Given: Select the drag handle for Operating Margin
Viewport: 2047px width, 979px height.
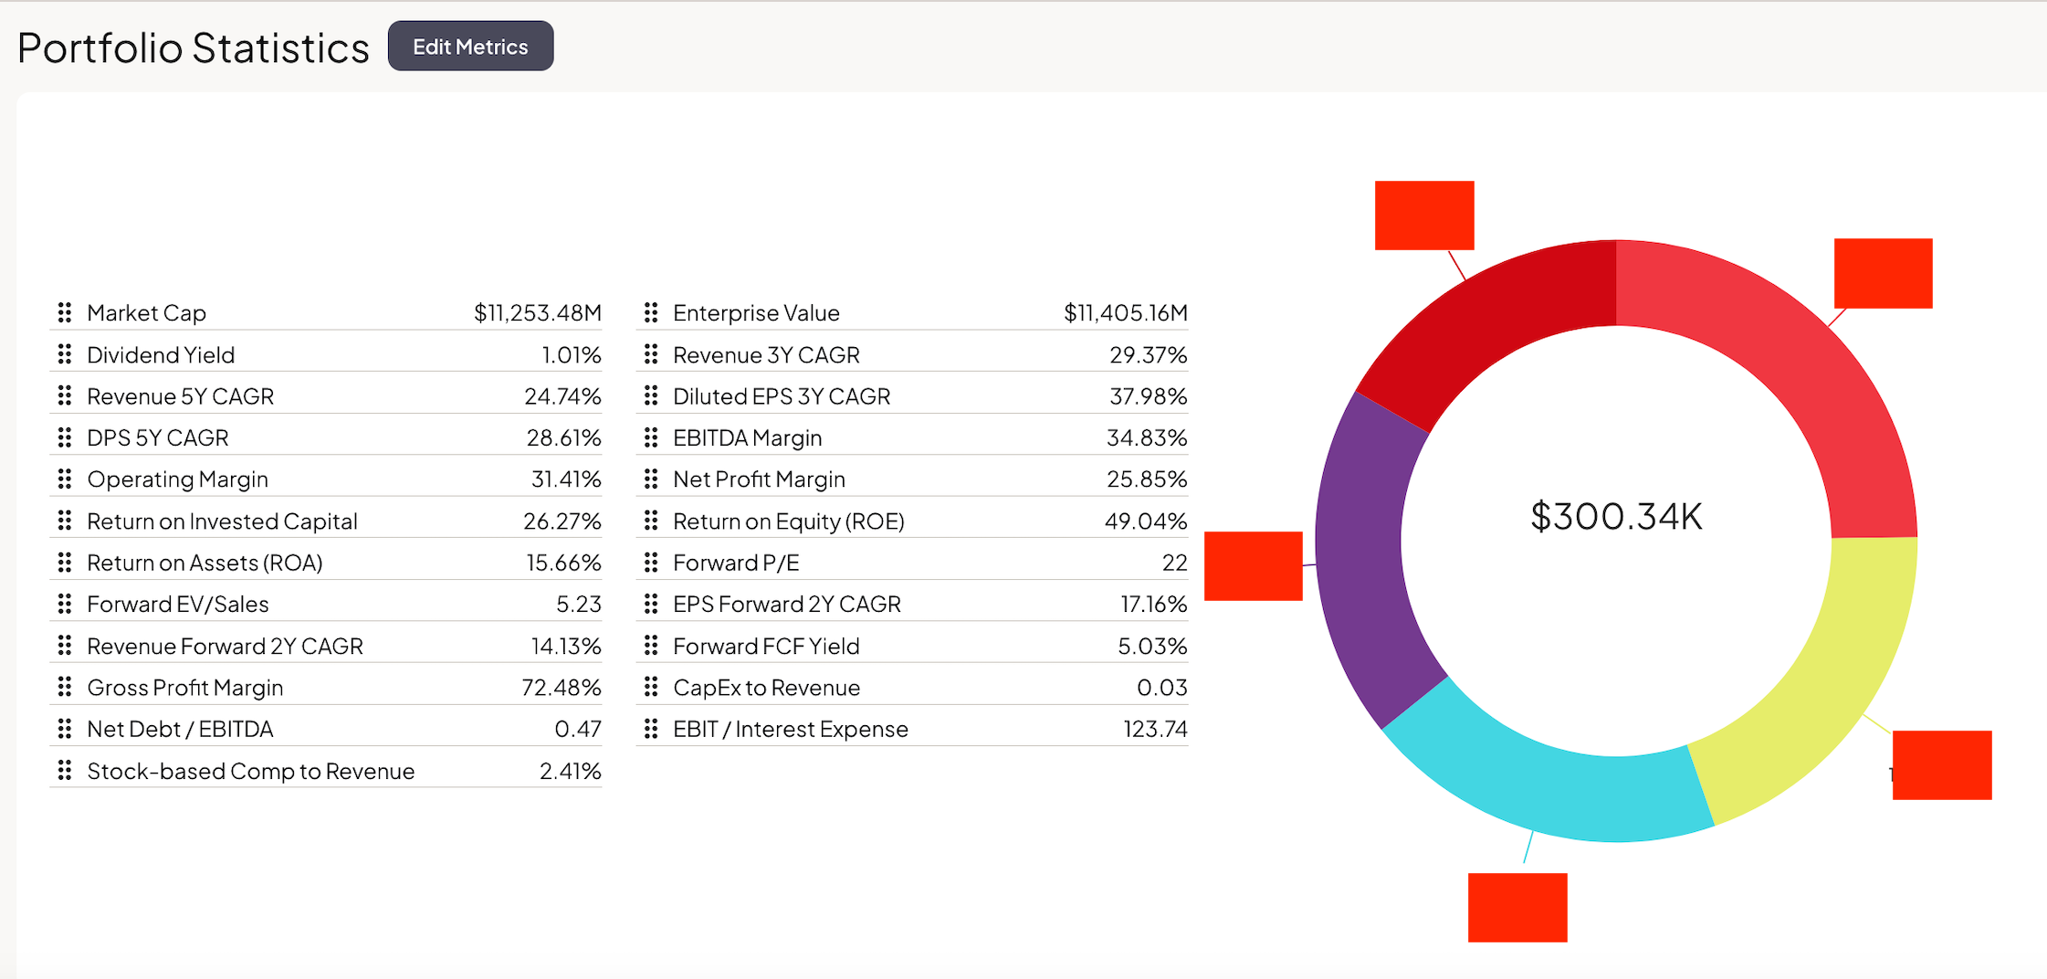Looking at the screenshot, I should [x=65, y=479].
